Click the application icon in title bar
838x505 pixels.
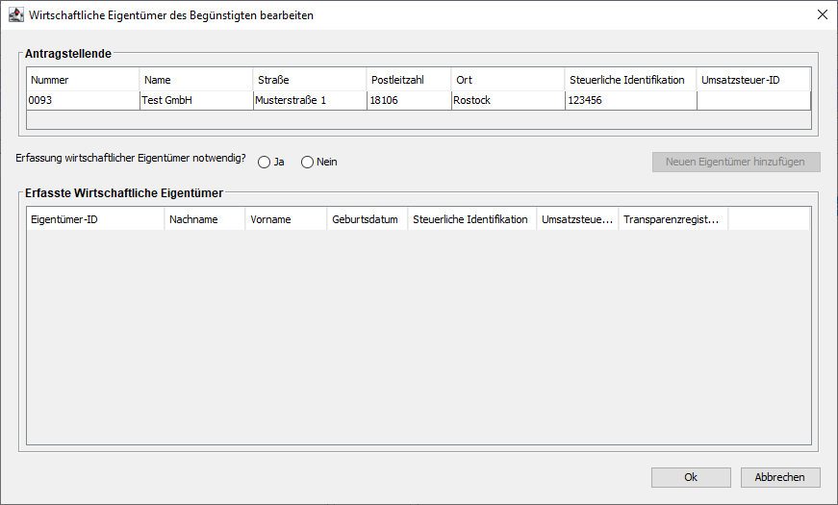coord(15,15)
